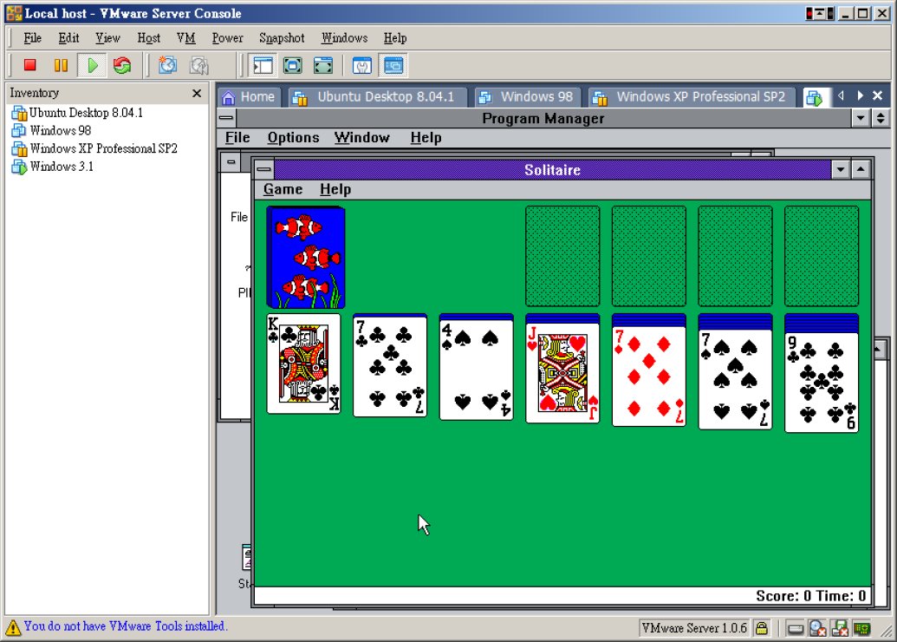Open the Program Manager dropdown arrow
Image resolution: width=897 pixels, height=642 pixels.
861,118
